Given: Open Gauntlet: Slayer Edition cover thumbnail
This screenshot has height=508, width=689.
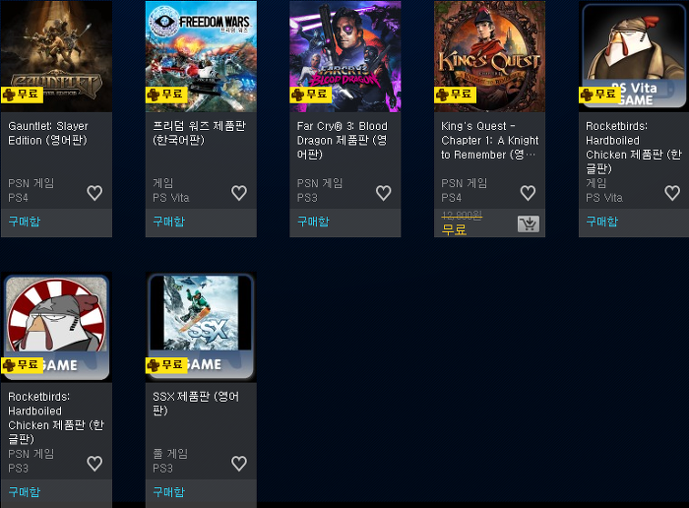Looking at the screenshot, I should tap(57, 56).
